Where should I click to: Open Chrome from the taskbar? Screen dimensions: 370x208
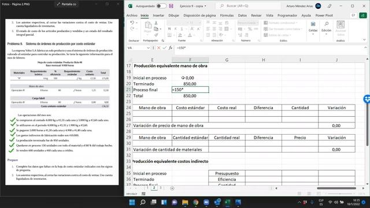click(195, 202)
